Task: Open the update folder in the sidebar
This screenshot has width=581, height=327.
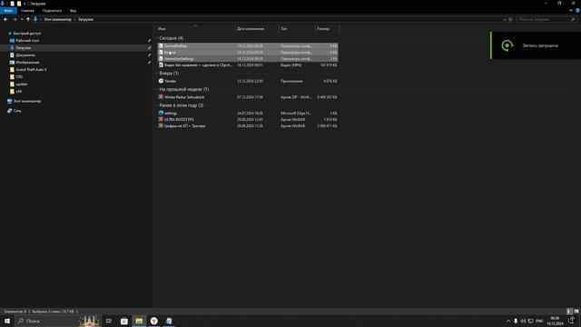Action: pos(22,84)
